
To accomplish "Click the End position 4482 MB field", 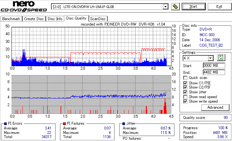I will (x=214, y=72).
